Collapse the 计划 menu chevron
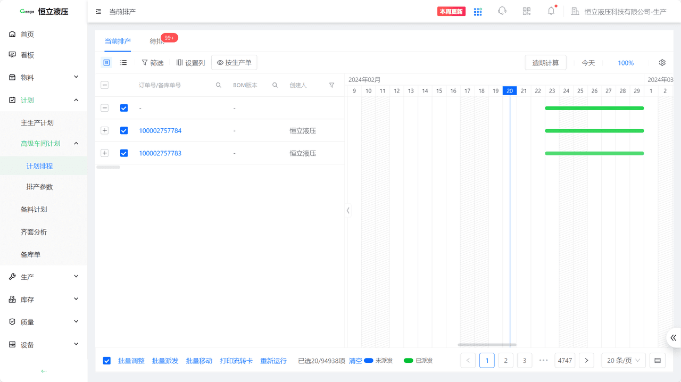This screenshot has width=681, height=382. (76, 100)
